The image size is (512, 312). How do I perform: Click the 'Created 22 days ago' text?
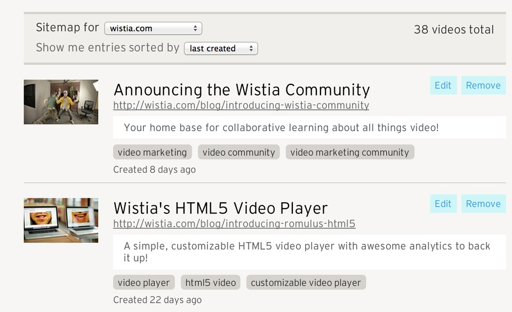[157, 300]
